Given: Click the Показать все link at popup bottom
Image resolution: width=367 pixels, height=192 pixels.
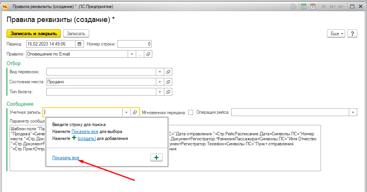Looking at the screenshot, I should (x=66, y=158).
